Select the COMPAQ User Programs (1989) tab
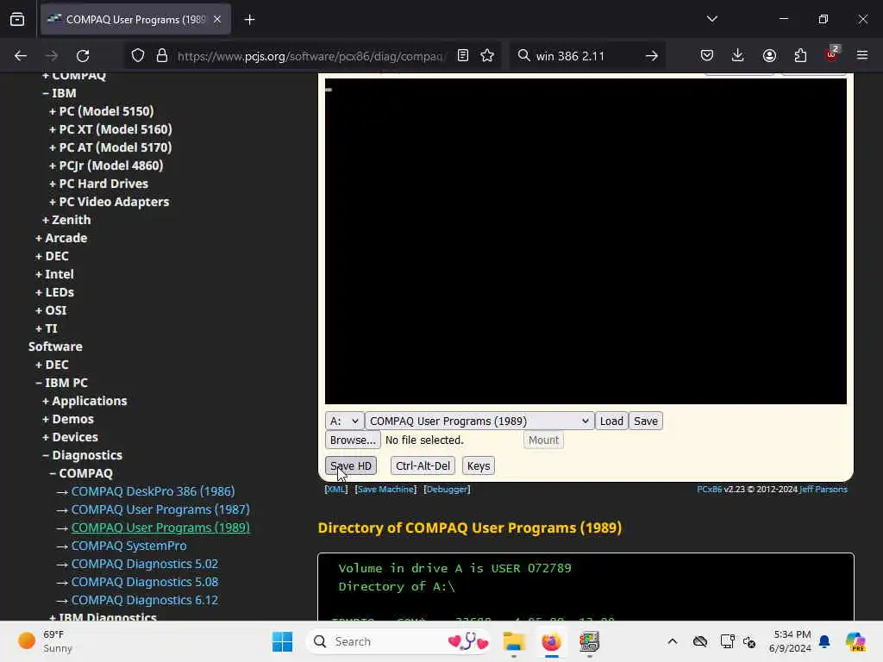This screenshot has width=883, height=662. (x=135, y=19)
